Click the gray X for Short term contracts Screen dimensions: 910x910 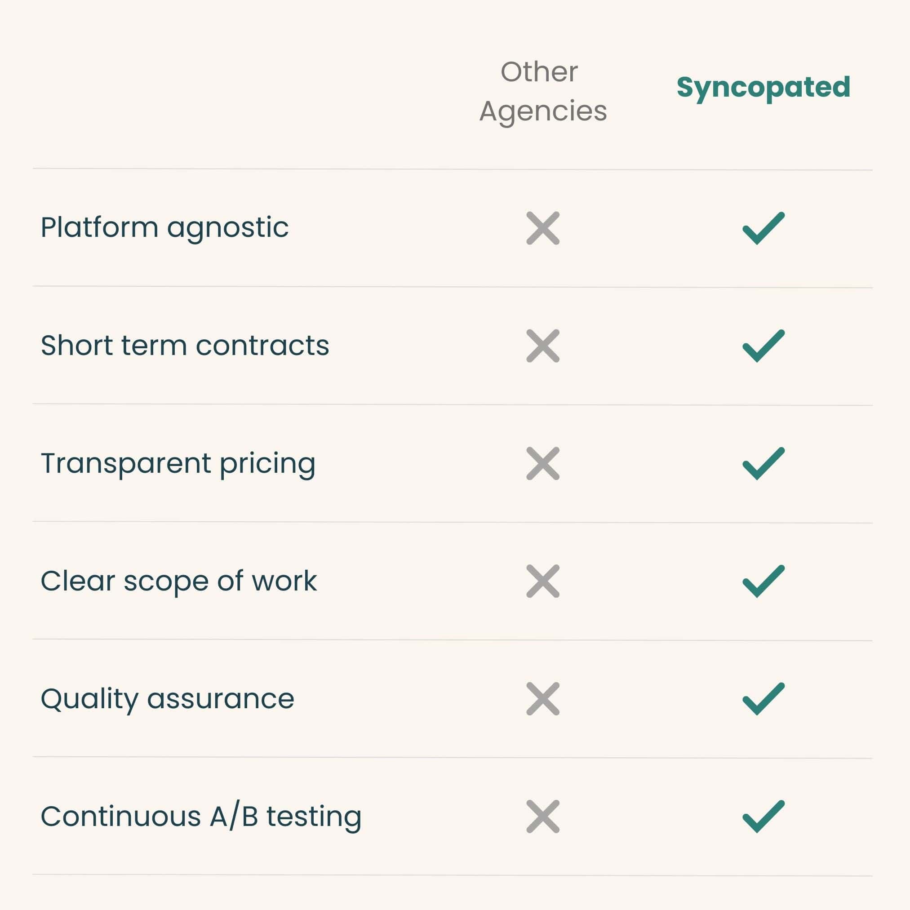coord(542,346)
